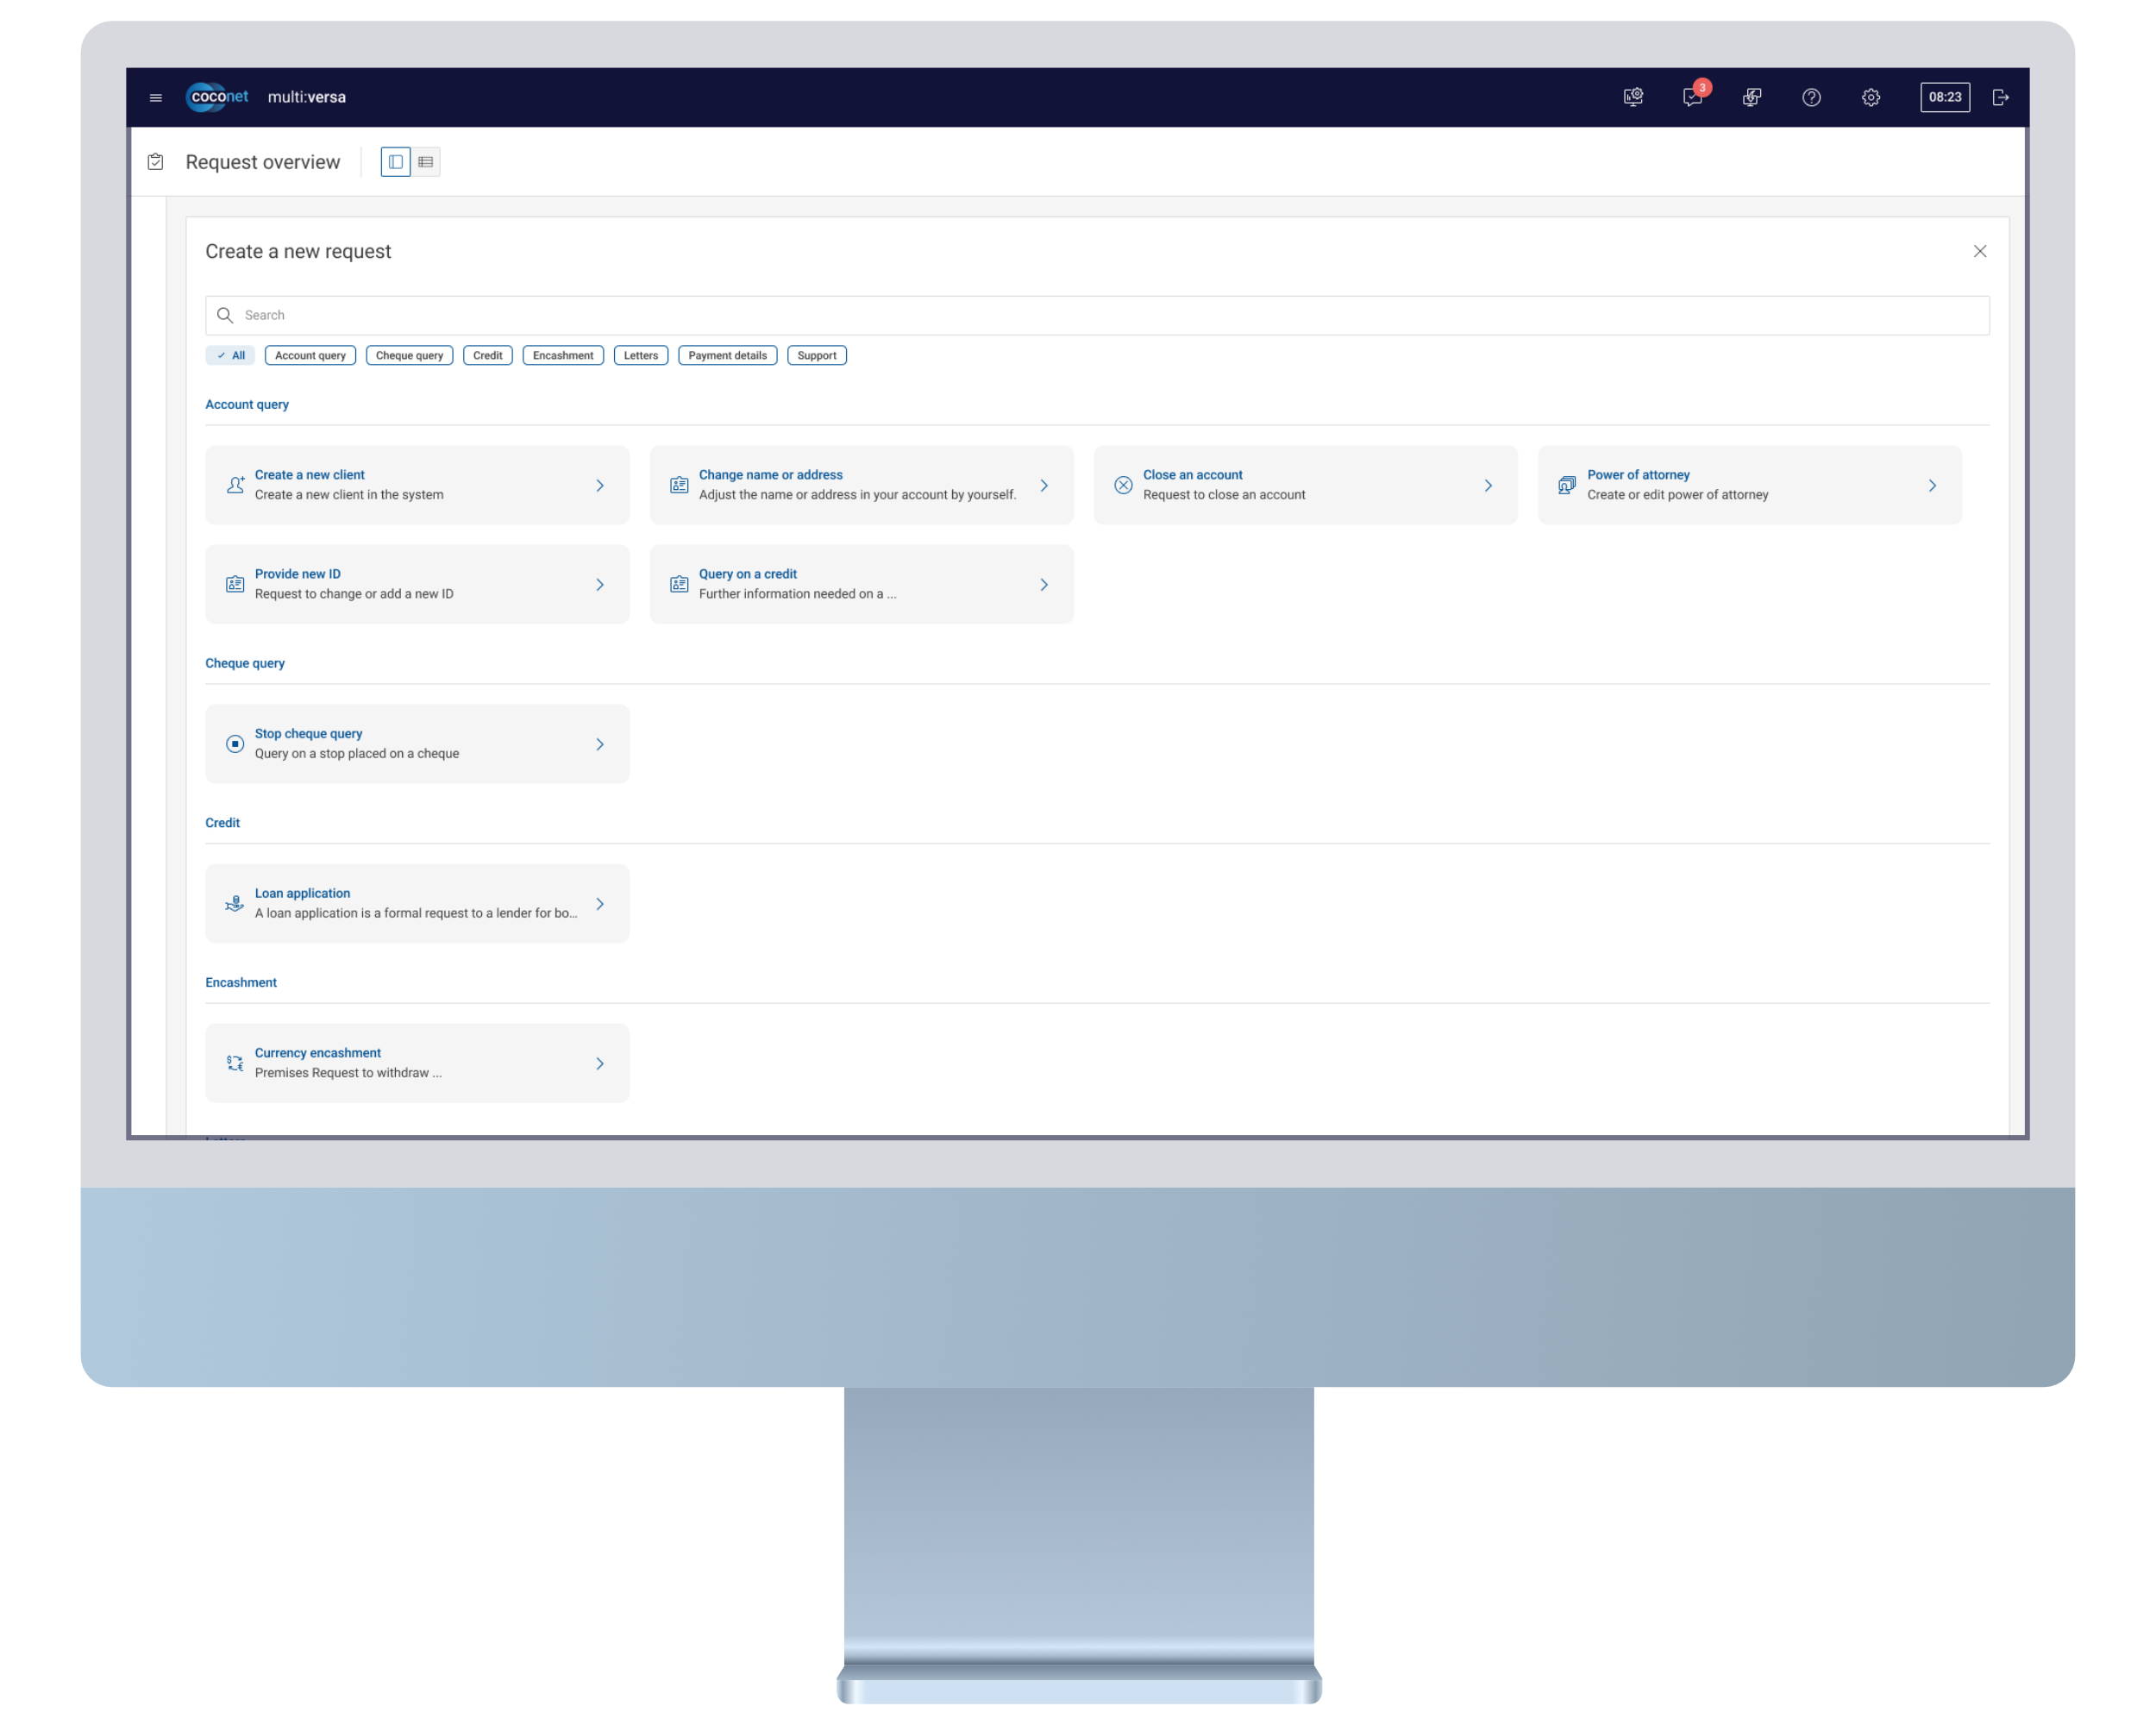Toggle the Account query filter chip
The image size is (2156, 1725).
(310, 355)
